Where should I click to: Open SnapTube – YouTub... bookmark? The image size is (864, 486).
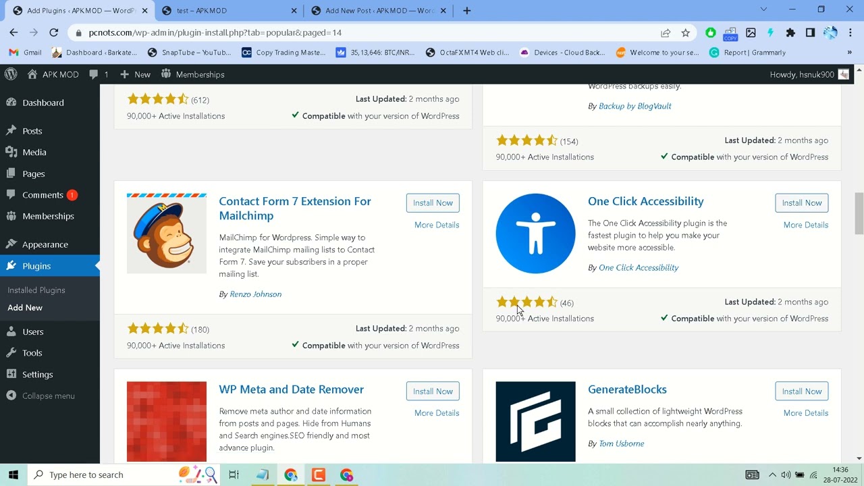189,53
